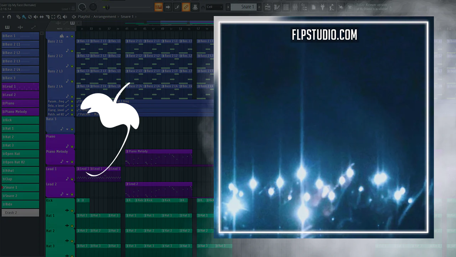This screenshot has height=257, width=456.
Task: Select the Zoom tool in playlist toolbar
Action: coord(59,17)
